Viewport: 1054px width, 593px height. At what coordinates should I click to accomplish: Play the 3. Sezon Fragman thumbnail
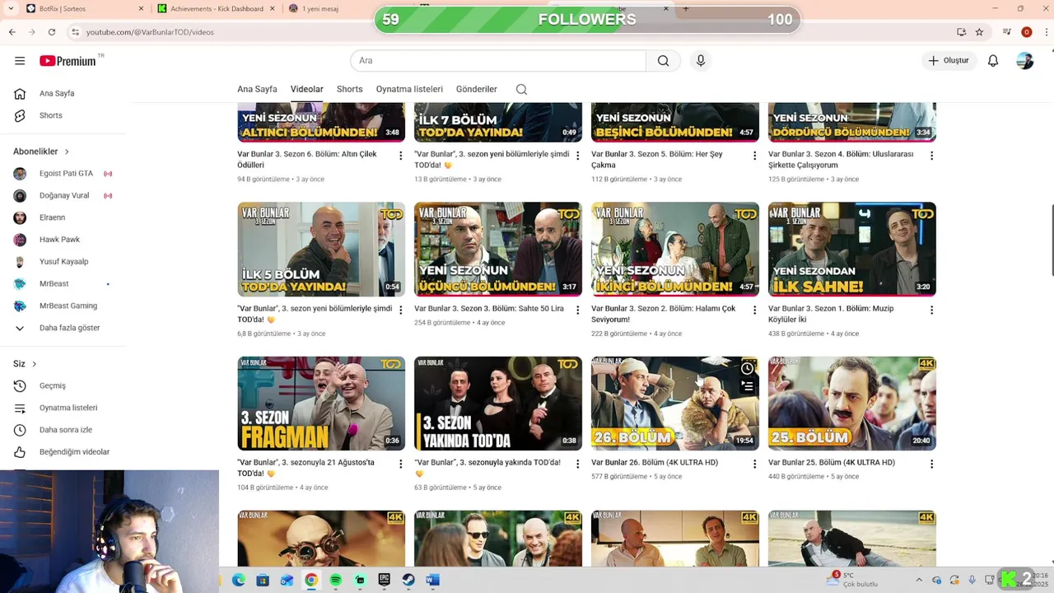coord(321,404)
